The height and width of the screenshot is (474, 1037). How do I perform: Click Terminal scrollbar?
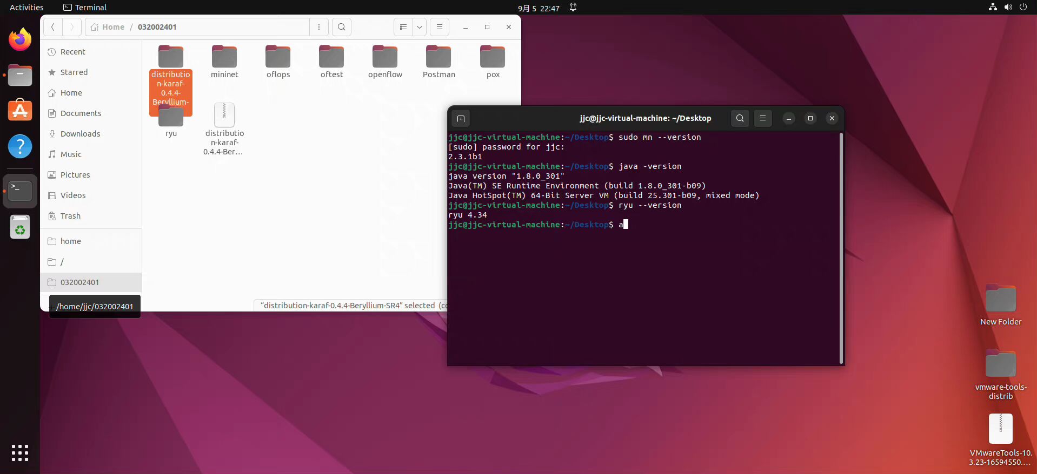(x=841, y=248)
